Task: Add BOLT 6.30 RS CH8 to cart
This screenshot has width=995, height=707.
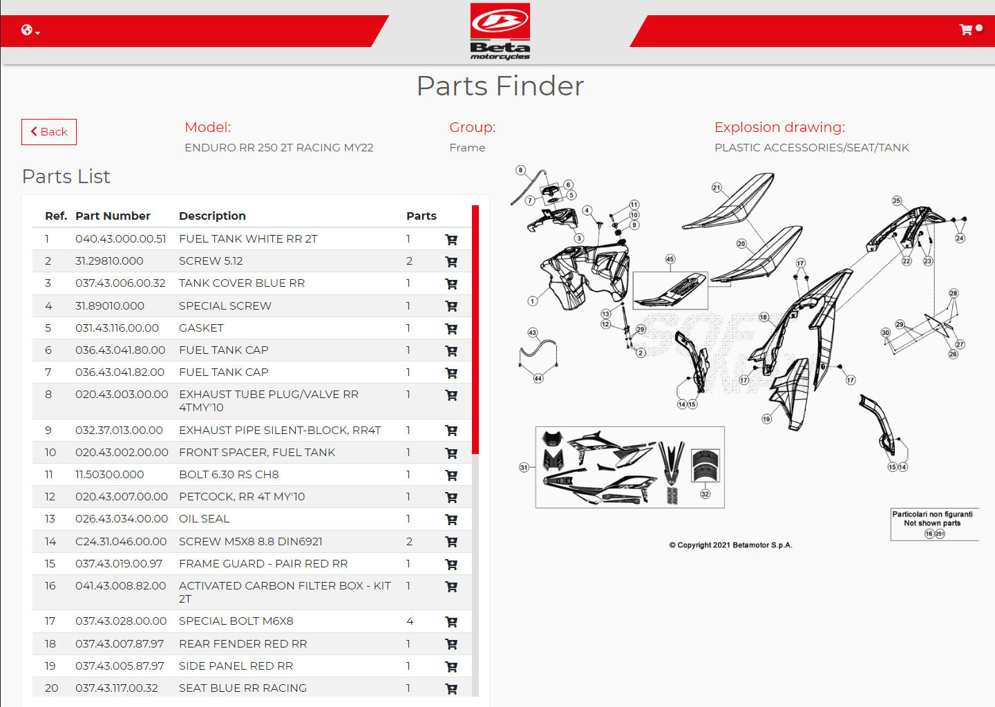Action: pos(451,475)
